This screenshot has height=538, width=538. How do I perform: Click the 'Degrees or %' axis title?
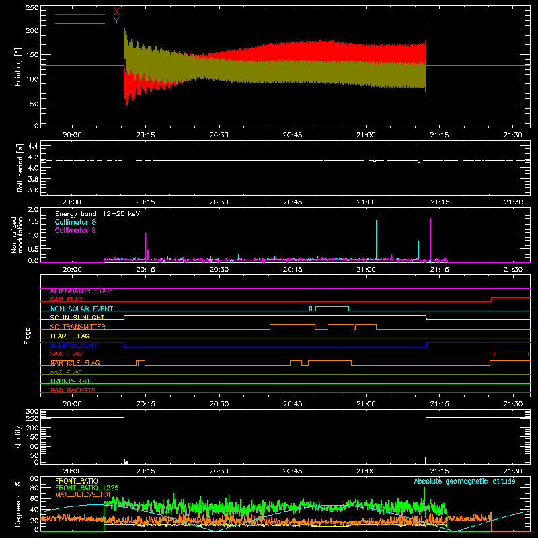(18, 504)
